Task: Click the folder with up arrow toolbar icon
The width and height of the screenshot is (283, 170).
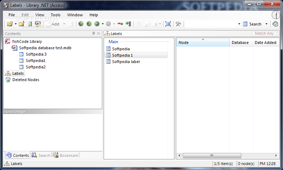Action: (x=22, y=24)
